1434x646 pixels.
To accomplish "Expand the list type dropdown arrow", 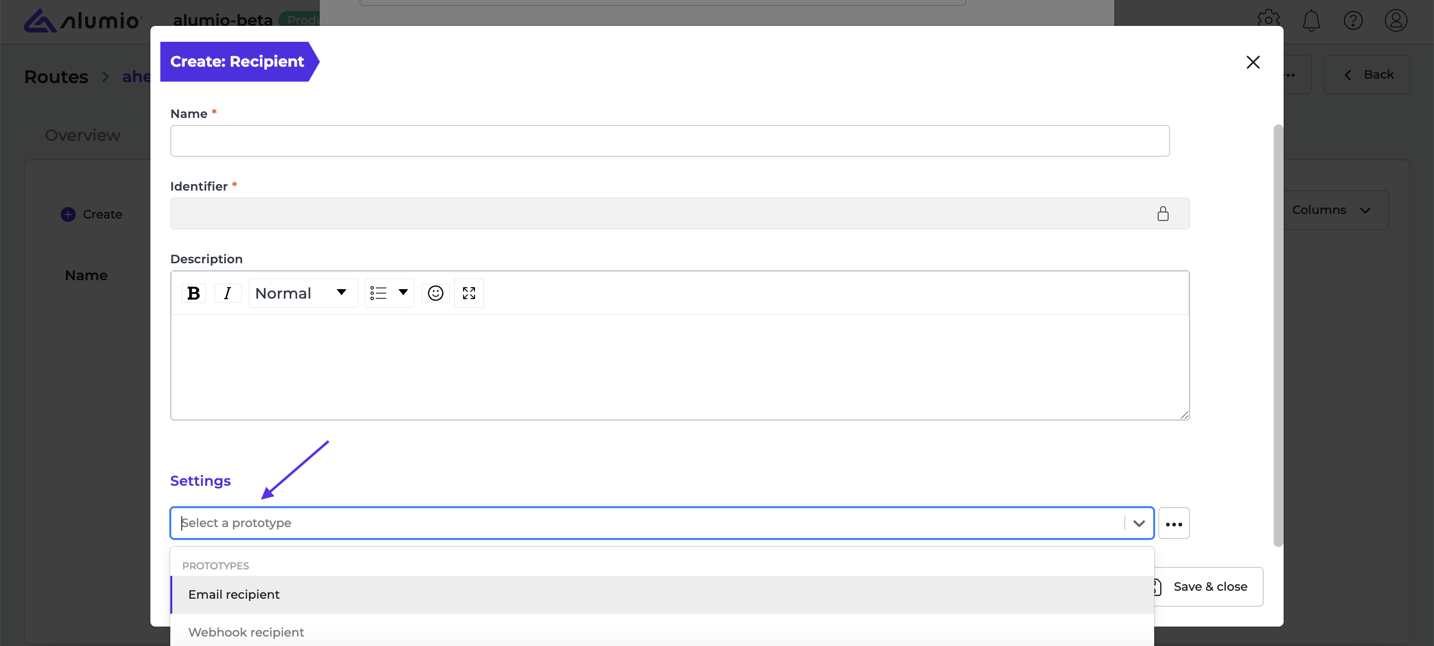I will pyautogui.click(x=403, y=293).
